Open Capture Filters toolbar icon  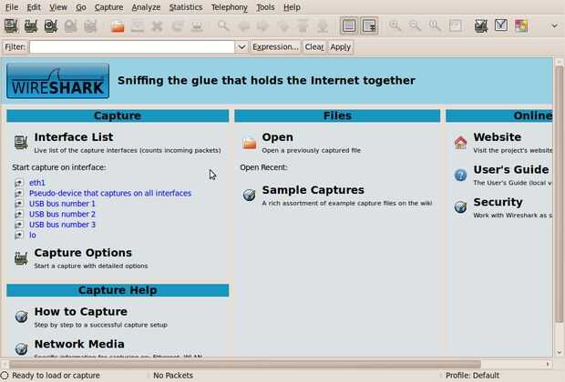481,25
